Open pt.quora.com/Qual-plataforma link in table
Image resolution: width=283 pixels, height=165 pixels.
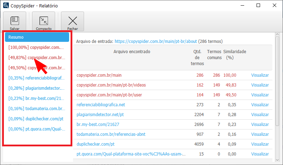pyautogui.click(x=131, y=154)
